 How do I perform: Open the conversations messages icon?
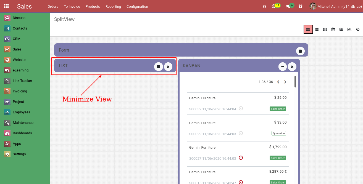(x=288, y=6)
